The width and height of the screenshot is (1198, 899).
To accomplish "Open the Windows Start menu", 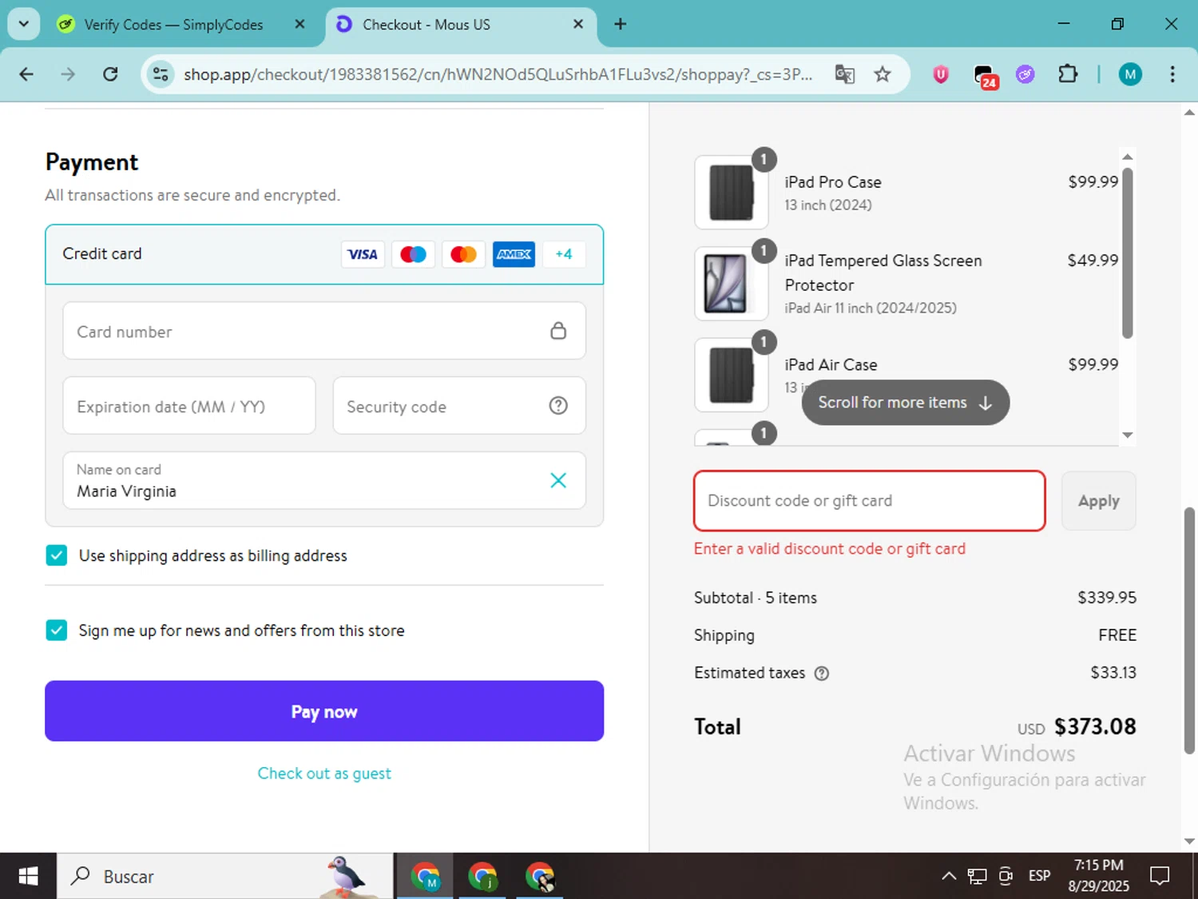I will (28, 877).
